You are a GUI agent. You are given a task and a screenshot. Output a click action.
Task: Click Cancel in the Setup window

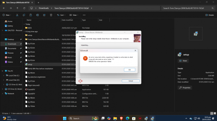coord(131,81)
